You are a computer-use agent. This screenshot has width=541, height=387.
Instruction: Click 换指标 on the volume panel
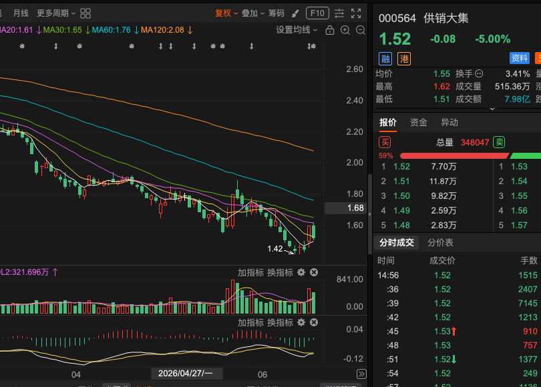[280, 273]
